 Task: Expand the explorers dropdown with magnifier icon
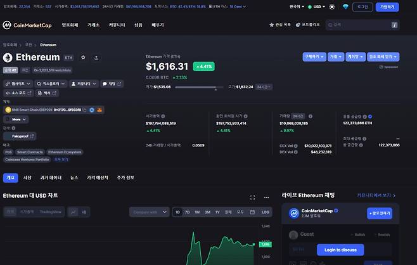click(51, 84)
